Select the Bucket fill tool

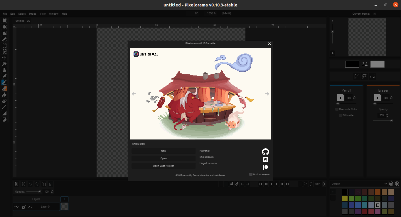(x=4, y=95)
